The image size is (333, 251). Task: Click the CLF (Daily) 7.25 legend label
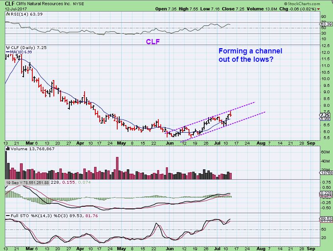coord(28,47)
